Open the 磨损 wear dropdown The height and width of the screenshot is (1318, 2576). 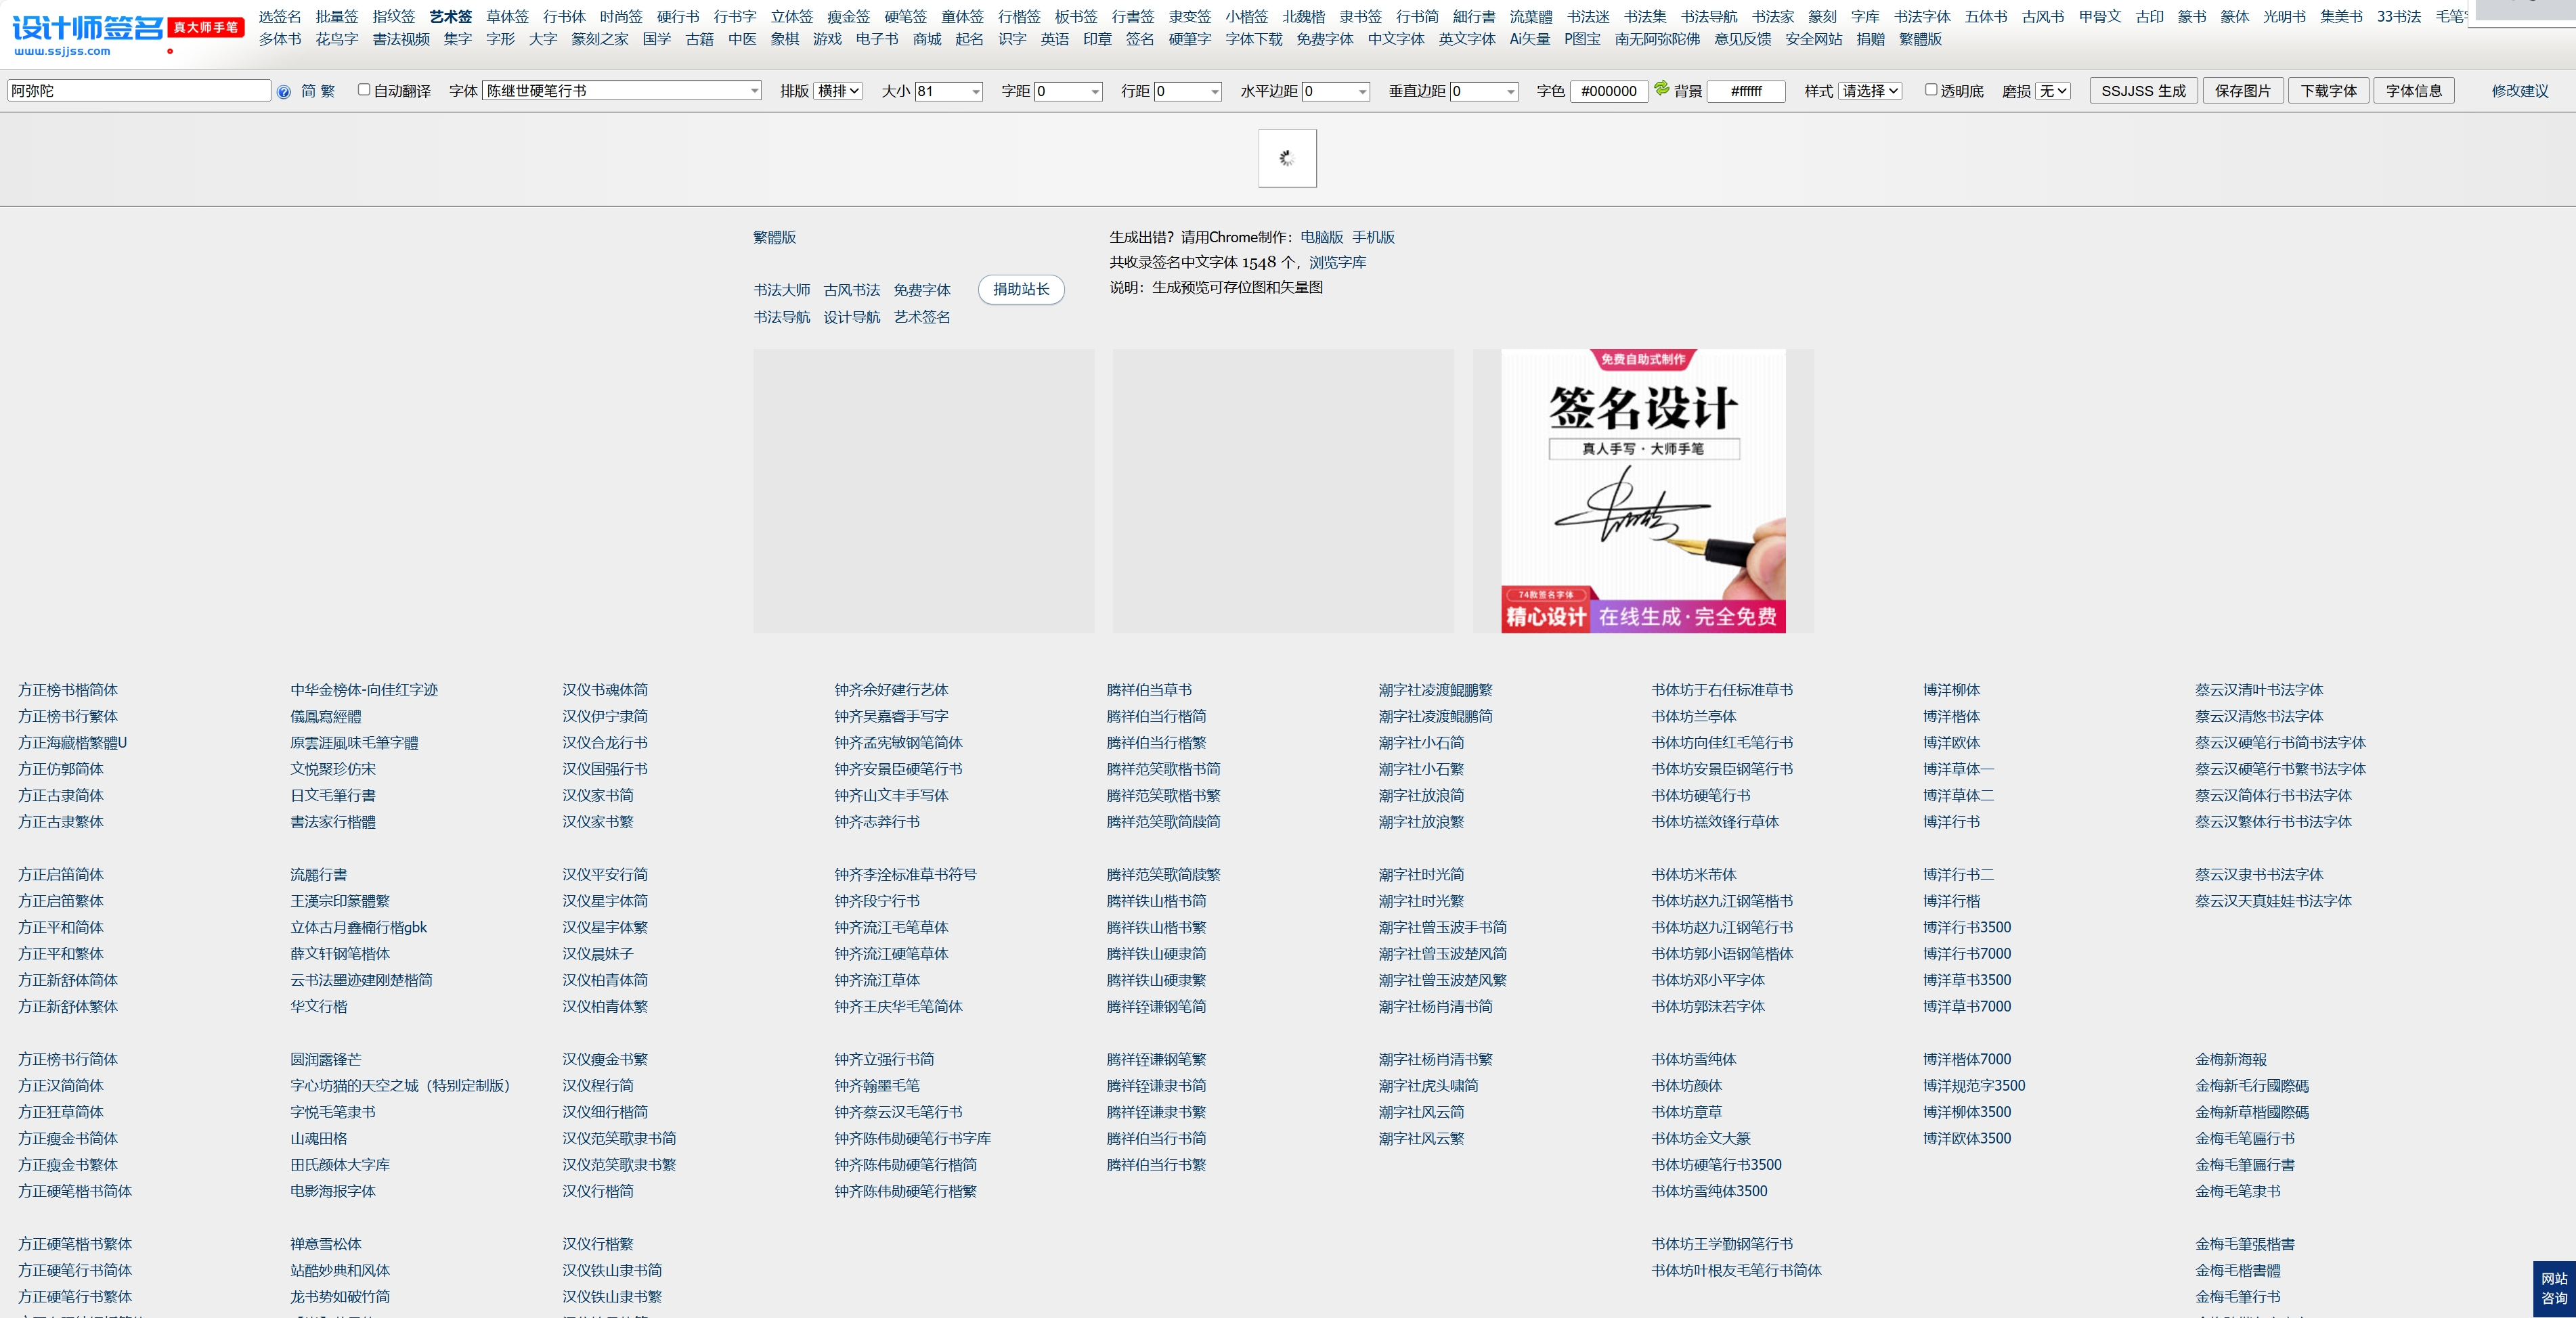click(x=2053, y=91)
